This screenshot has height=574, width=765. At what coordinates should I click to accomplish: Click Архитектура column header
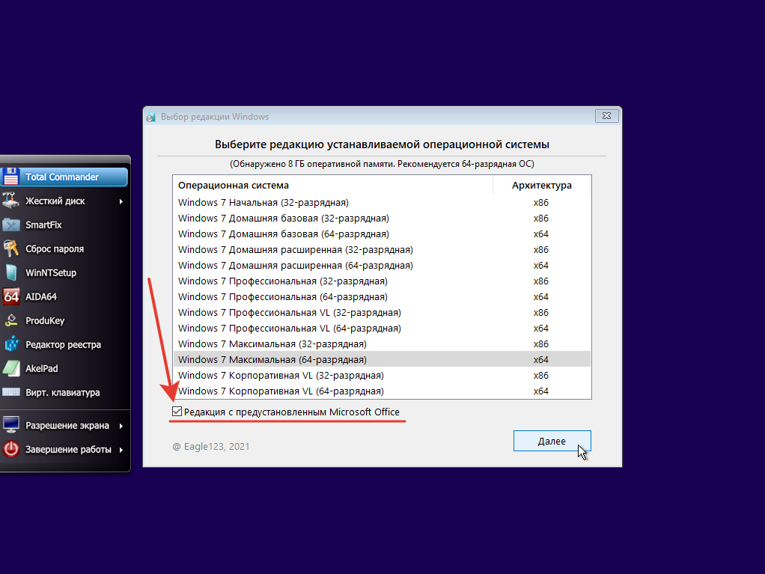click(541, 186)
